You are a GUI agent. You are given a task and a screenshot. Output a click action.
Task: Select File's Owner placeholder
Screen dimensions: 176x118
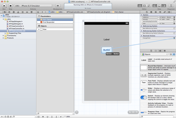(55, 20)
